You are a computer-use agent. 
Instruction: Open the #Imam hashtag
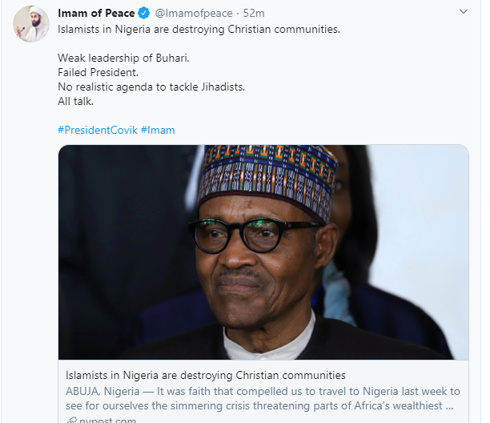click(158, 130)
